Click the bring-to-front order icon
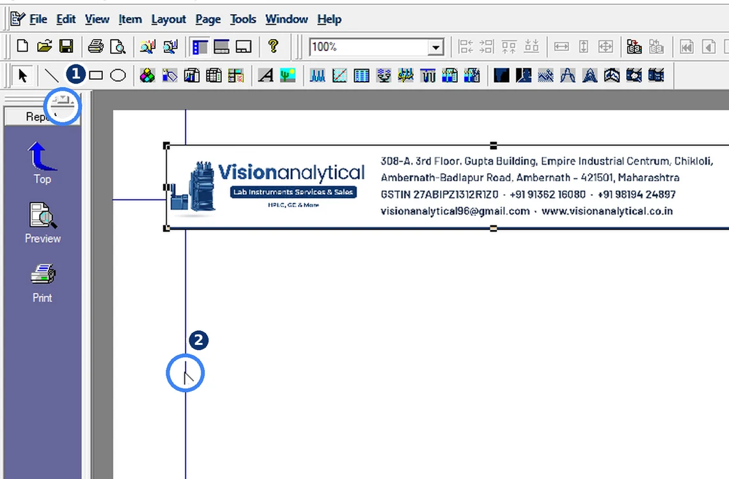 click(x=634, y=47)
